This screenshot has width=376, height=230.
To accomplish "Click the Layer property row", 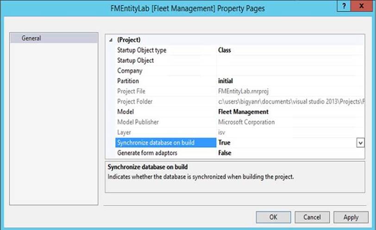I will coord(125,132).
